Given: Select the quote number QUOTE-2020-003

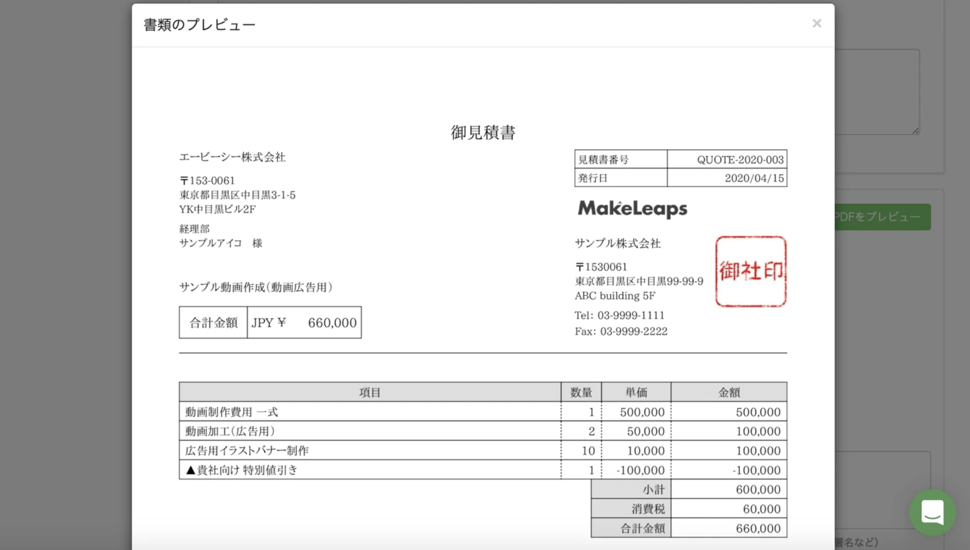Looking at the screenshot, I should [x=740, y=160].
